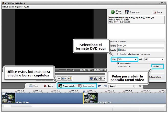Viewport: 168px width, 113px height.
Task: Adjust the timeline Zoom slider handle
Action: pos(134,86)
